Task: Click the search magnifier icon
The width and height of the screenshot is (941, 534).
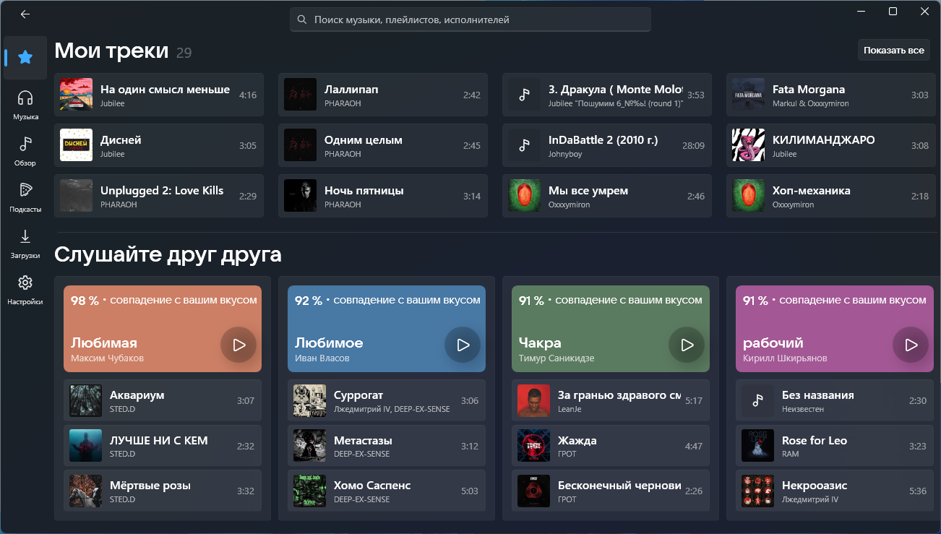Action: pyautogui.click(x=301, y=20)
